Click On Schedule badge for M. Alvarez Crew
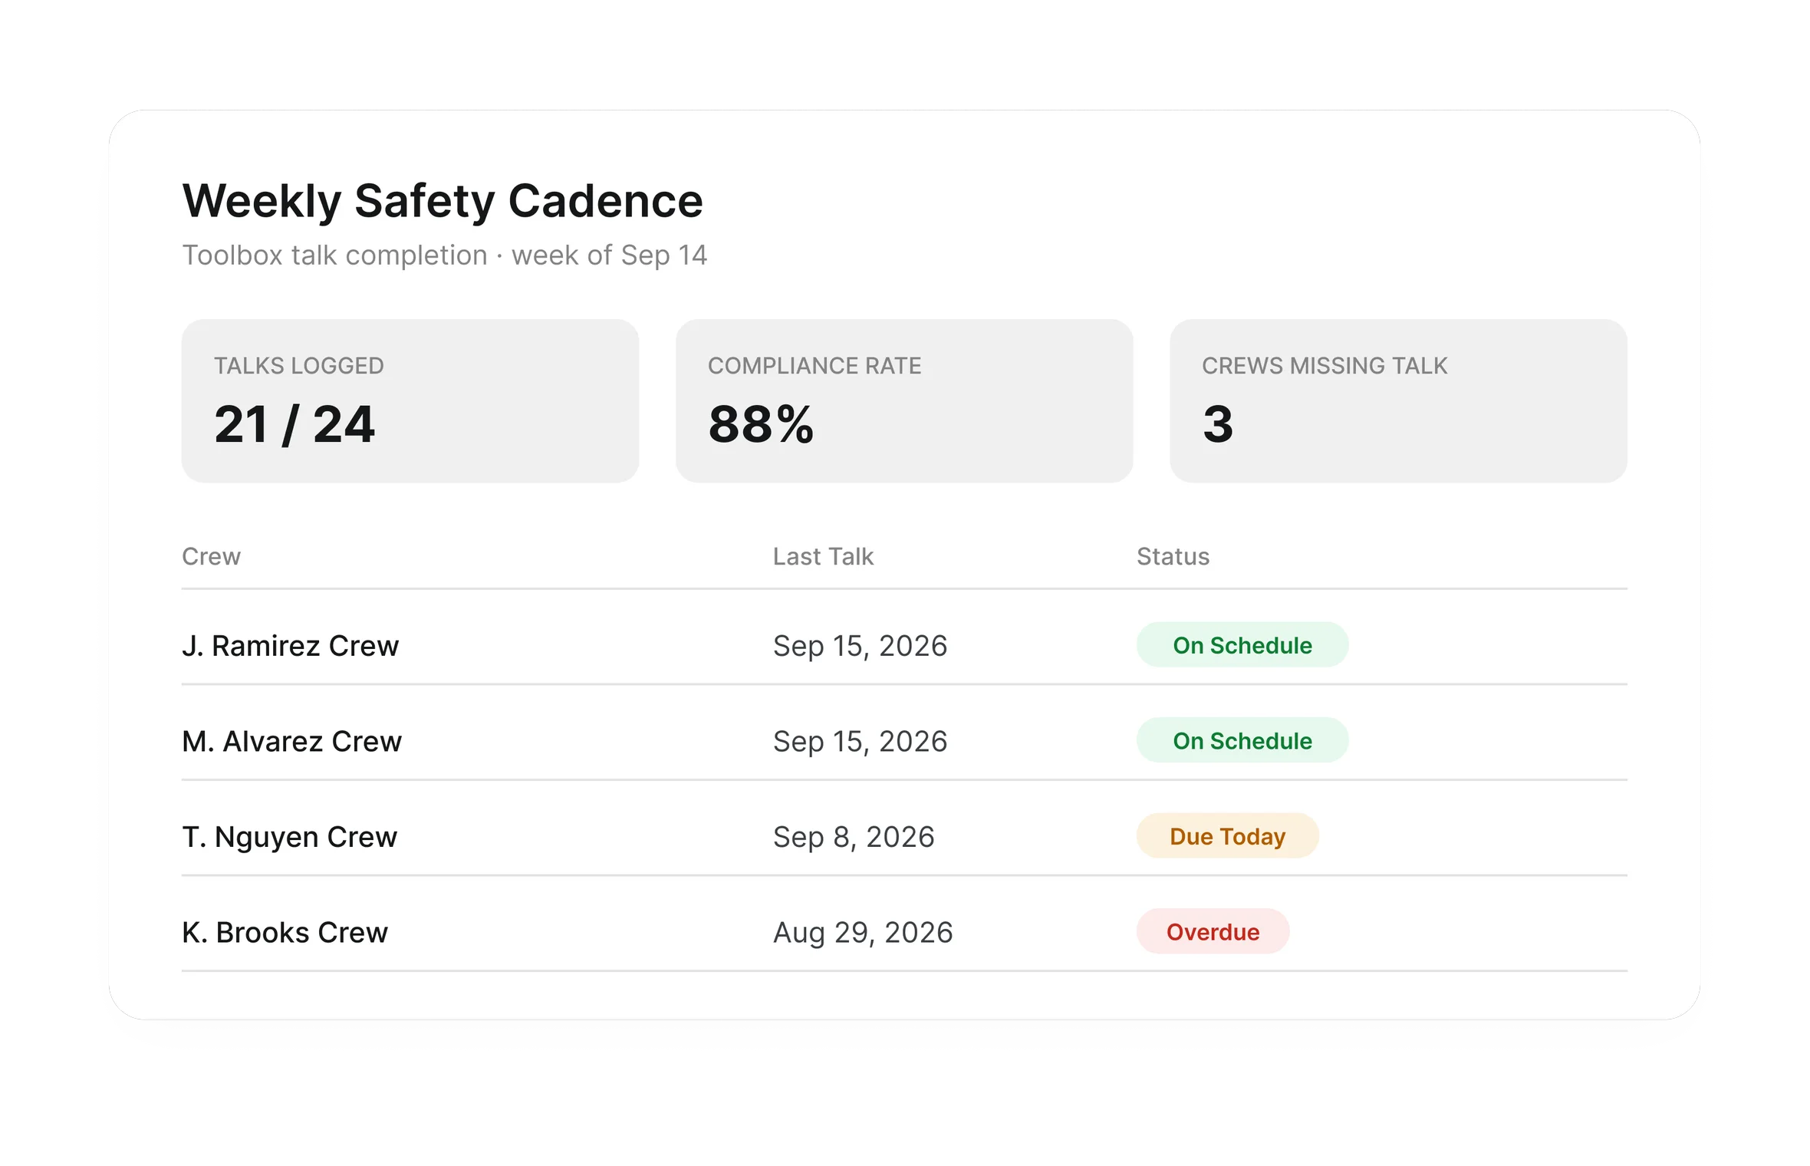The width and height of the screenshot is (1810, 1166). [1242, 740]
